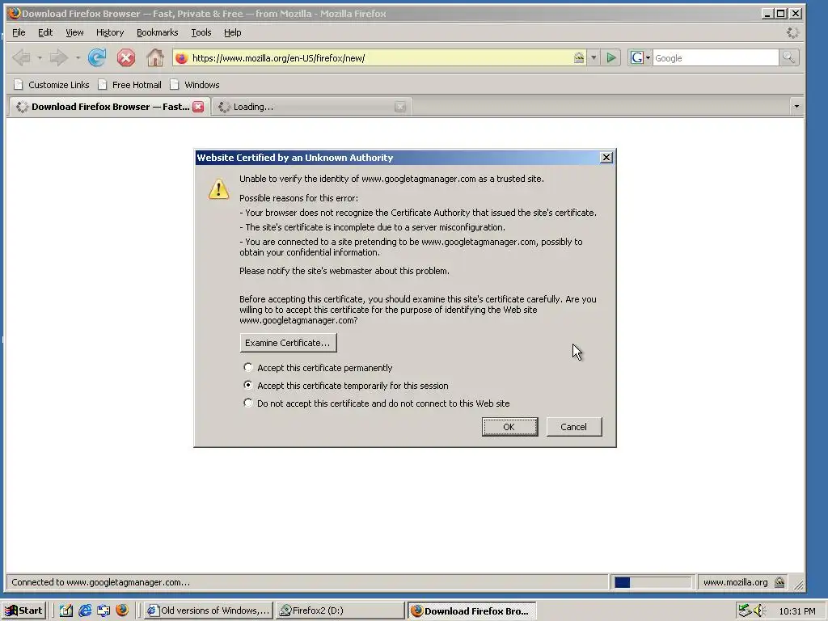Click the network connection tray icon
828x621 pixels.
[745, 610]
